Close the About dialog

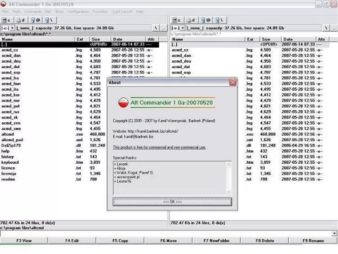pyautogui.click(x=233, y=82)
